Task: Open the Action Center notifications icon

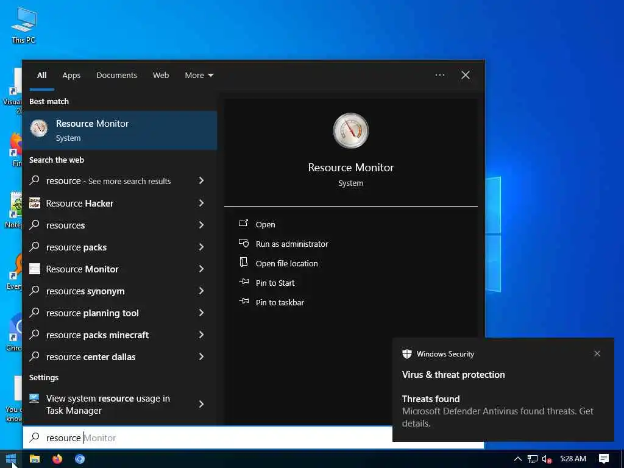Action: pyautogui.click(x=604, y=459)
